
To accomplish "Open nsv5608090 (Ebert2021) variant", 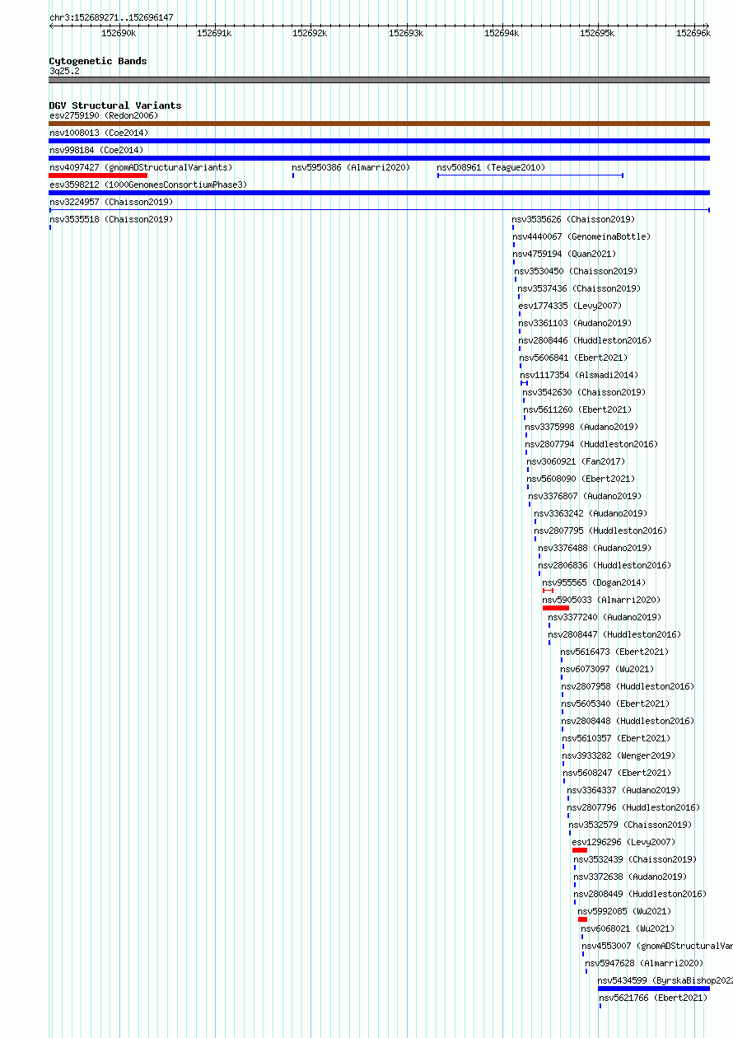I will click(x=581, y=479).
